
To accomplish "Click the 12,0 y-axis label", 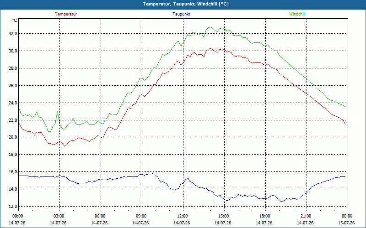I will tap(13, 207).
